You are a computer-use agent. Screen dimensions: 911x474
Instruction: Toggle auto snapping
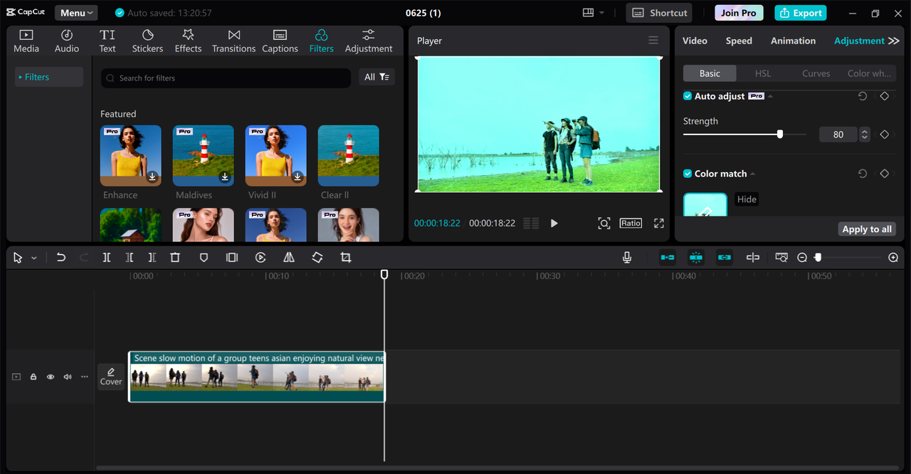point(696,258)
